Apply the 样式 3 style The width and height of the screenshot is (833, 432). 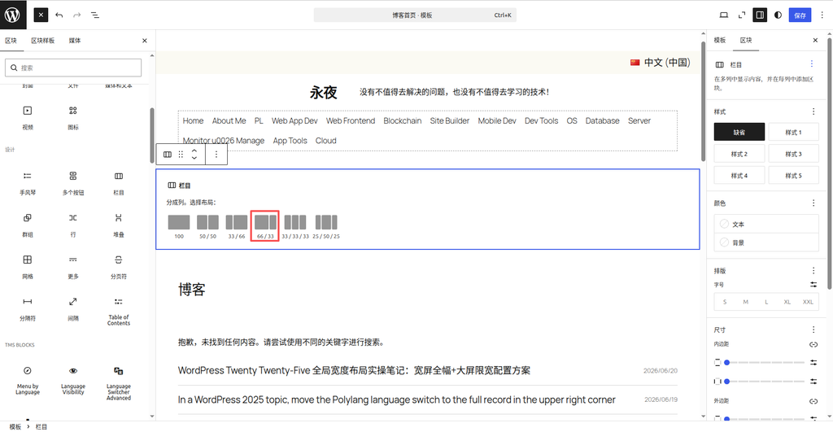(793, 154)
